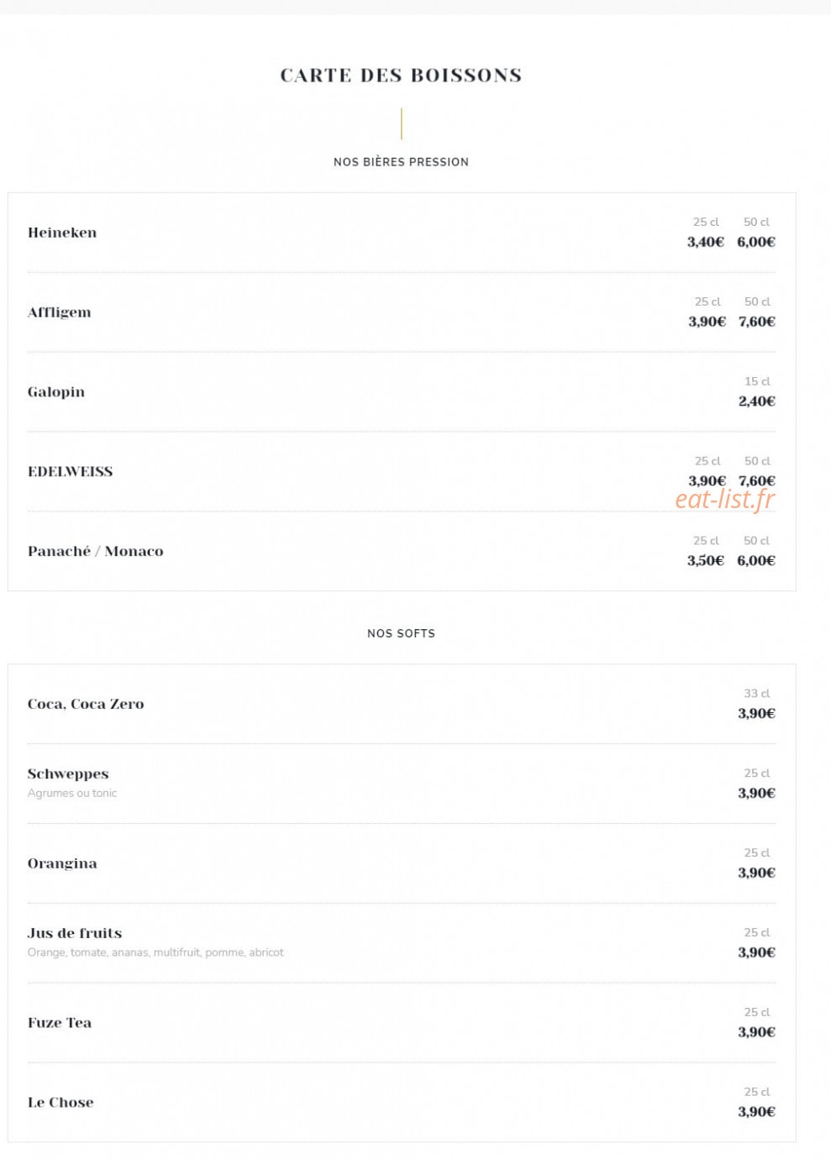Viewport: 831px width, 1159px height.
Task: Click the Jus de fruits entry
Action: [75, 933]
